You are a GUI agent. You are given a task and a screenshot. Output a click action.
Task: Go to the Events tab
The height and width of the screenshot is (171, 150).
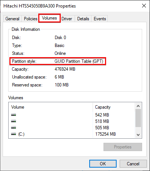pos(100,19)
